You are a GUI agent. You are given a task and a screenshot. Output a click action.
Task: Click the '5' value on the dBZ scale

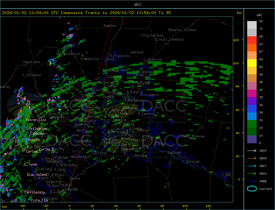click(260, 143)
